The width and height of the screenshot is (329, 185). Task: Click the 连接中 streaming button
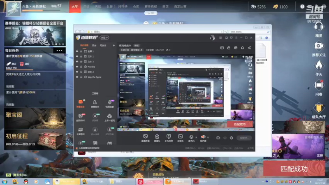click(x=244, y=138)
